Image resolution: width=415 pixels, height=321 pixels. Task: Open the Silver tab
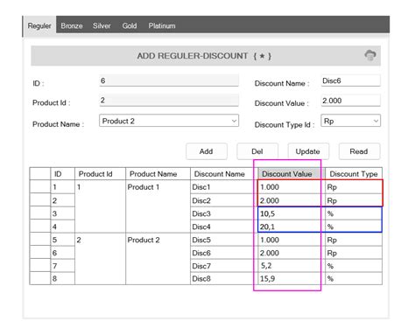(x=102, y=25)
